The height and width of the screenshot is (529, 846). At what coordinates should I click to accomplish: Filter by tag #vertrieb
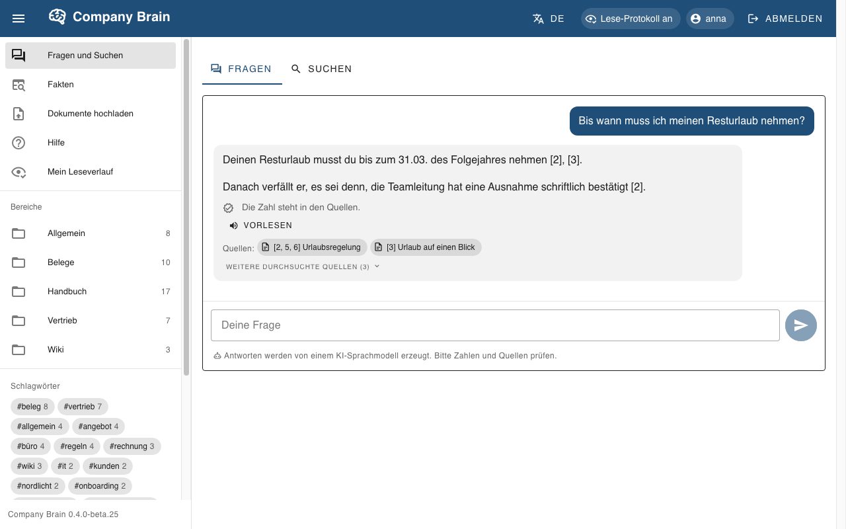click(x=83, y=407)
